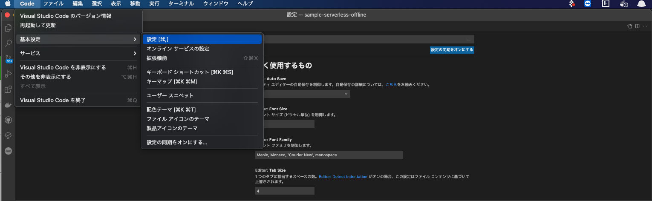Click the diamond-pattern menu bar icon with red dot
The image size is (652, 201).
(572, 3)
